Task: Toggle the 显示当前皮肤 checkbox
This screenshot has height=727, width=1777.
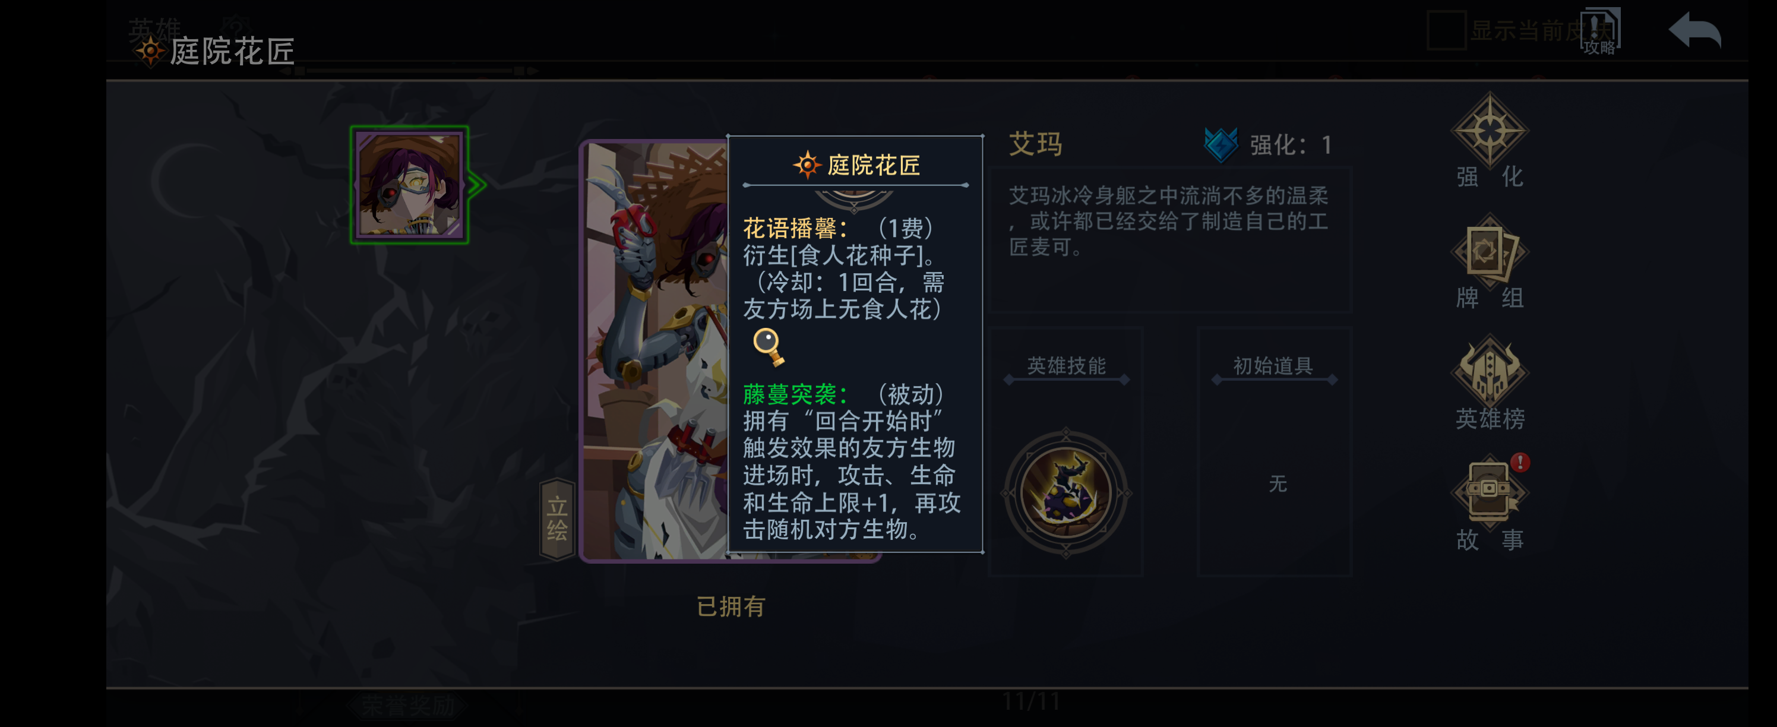Action: click(1447, 31)
